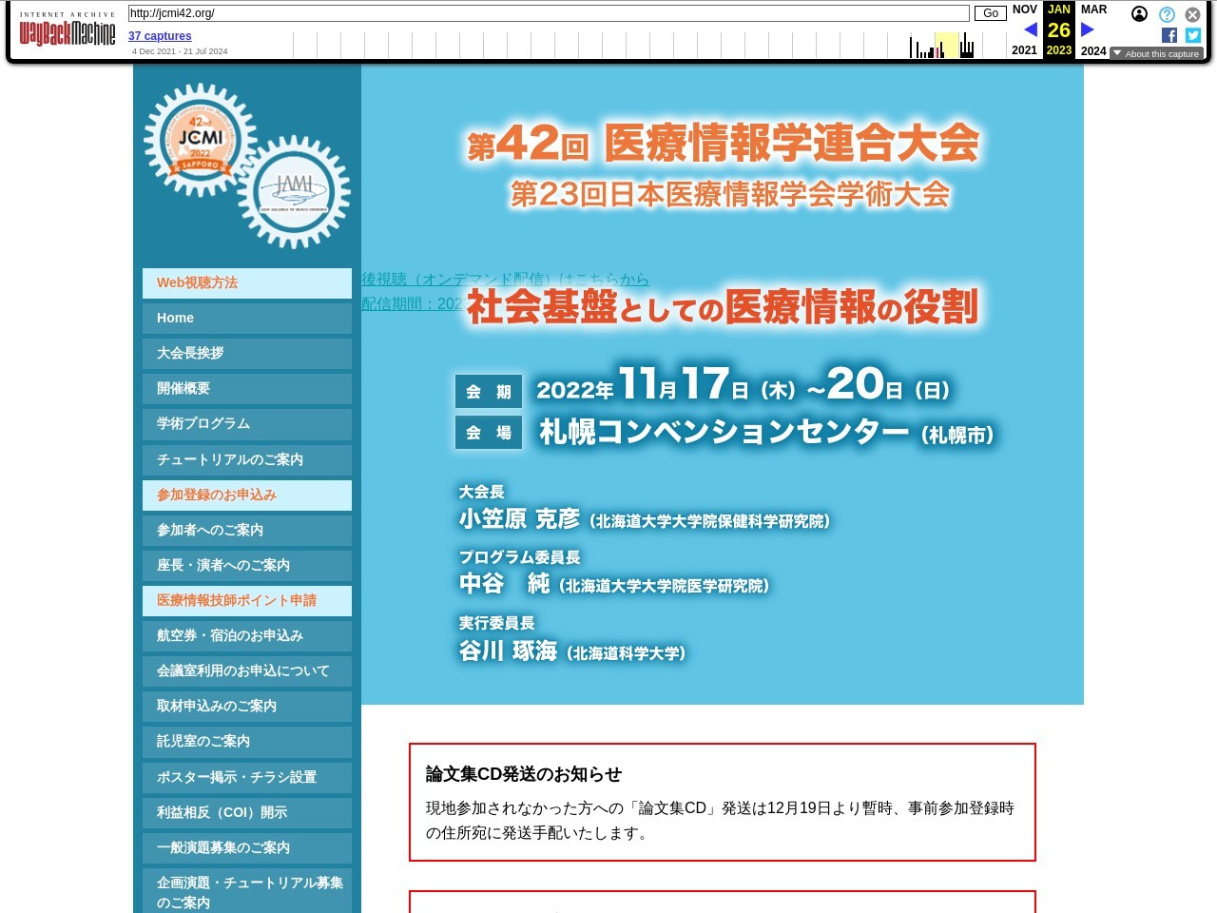The width and height of the screenshot is (1217, 913).
Task: Expand the About this capture dropdown
Action: point(1156,54)
